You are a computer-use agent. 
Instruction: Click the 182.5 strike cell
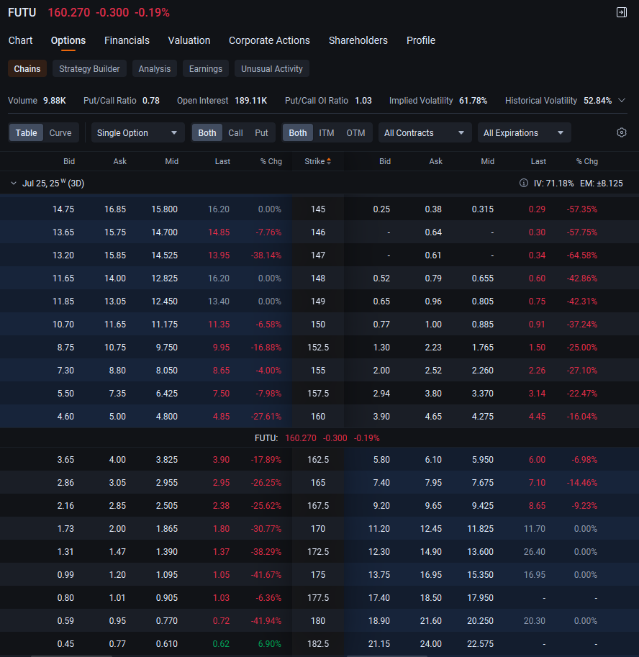pyautogui.click(x=318, y=643)
